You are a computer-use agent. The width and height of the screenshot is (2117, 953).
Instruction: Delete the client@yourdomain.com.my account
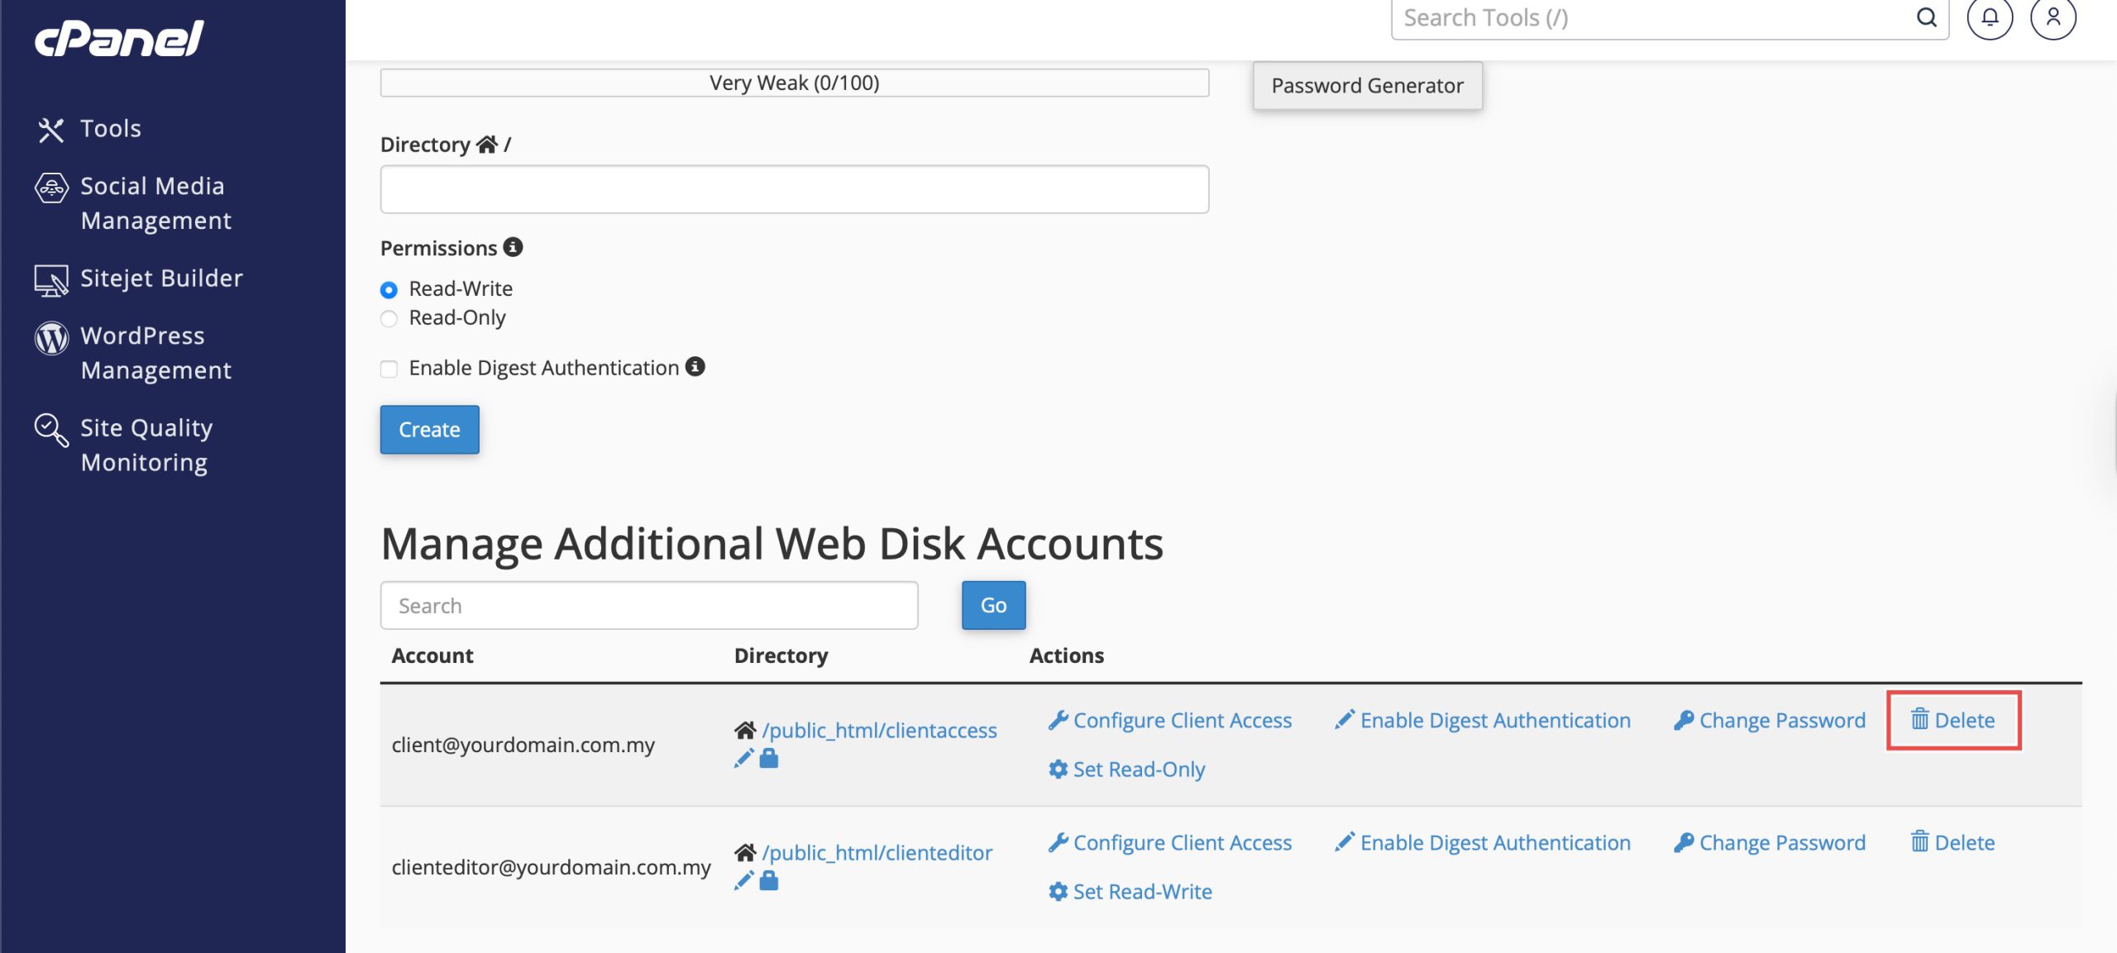1953,721
